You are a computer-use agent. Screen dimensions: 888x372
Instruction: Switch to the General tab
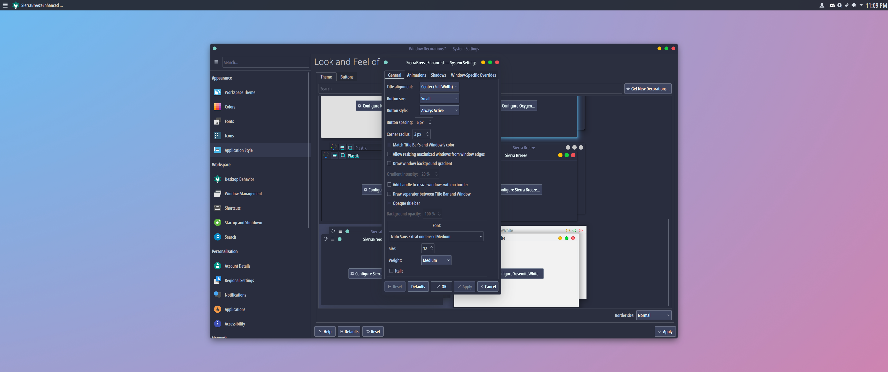[394, 75]
